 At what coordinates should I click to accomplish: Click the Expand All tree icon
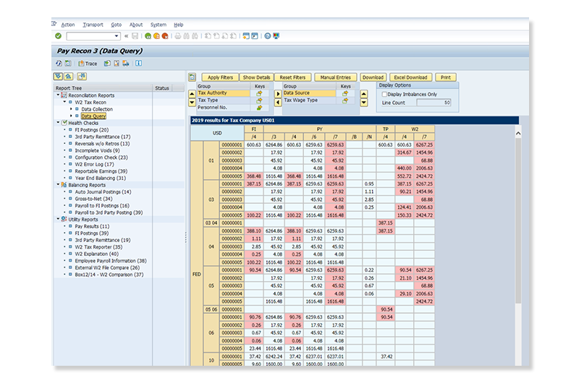pyautogui.click(x=58, y=77)
